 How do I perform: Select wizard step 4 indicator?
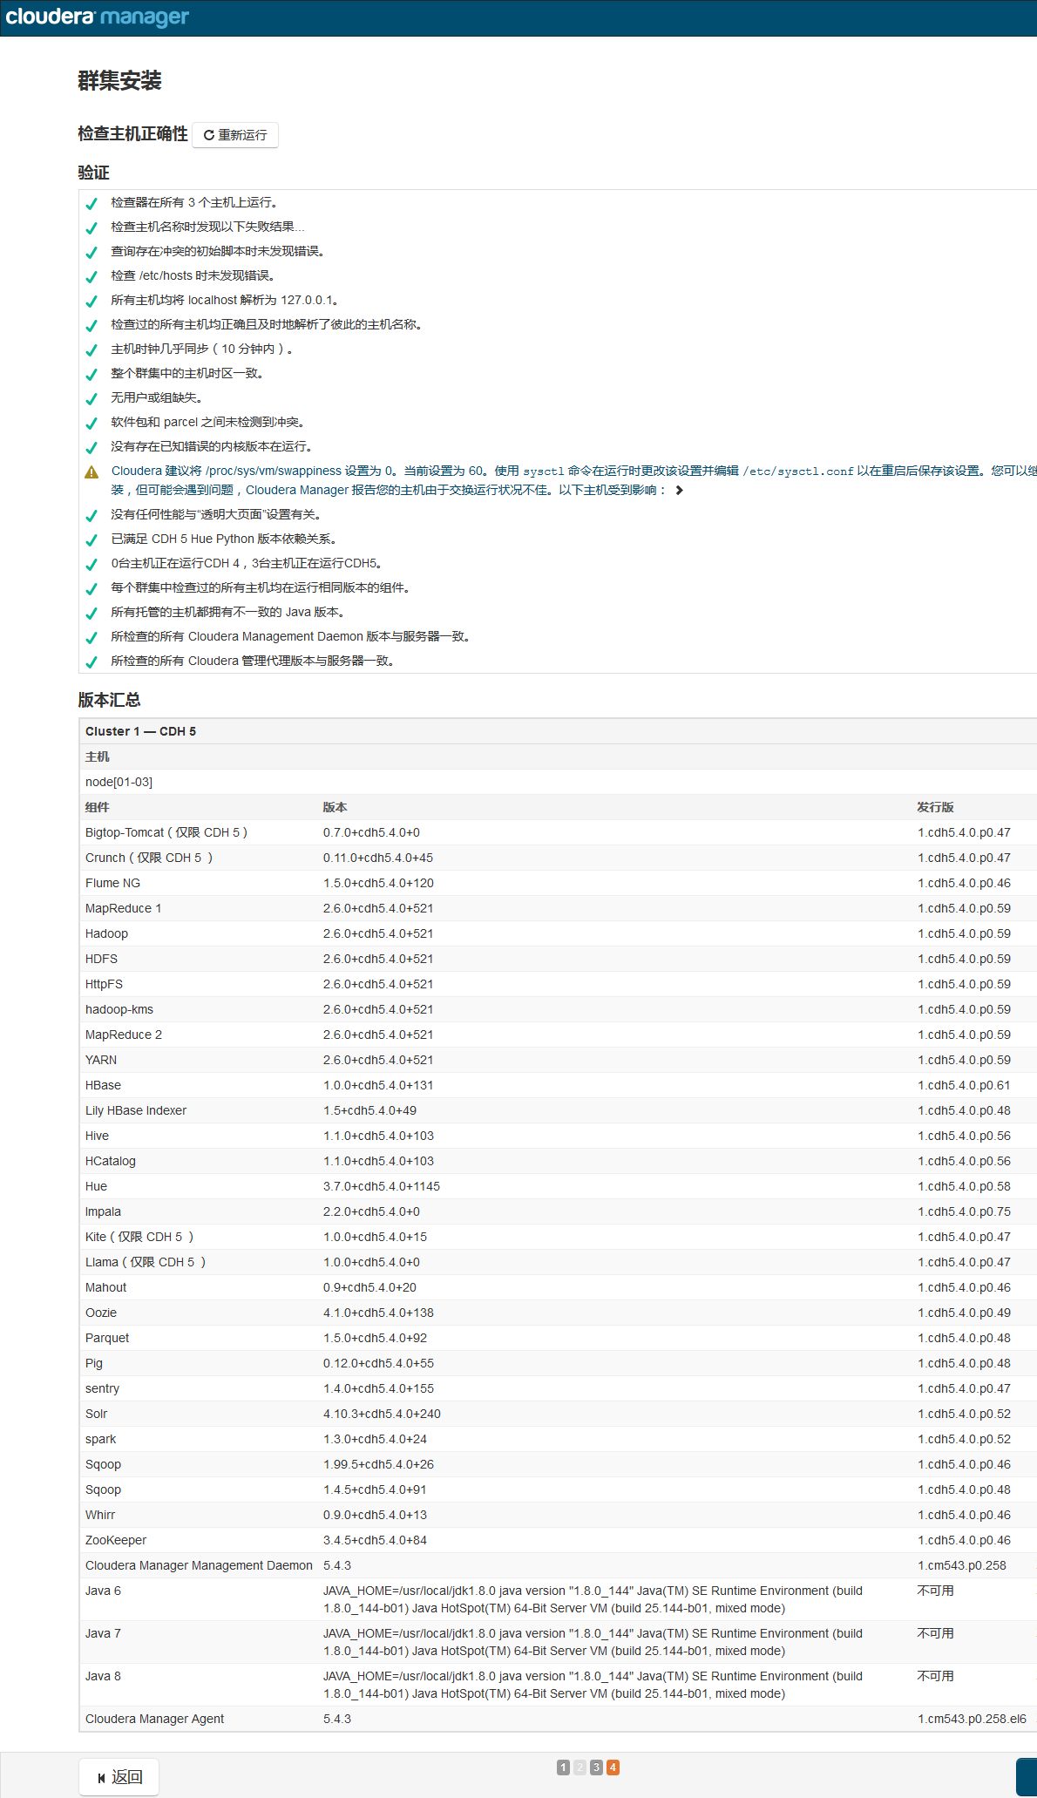613,1767
